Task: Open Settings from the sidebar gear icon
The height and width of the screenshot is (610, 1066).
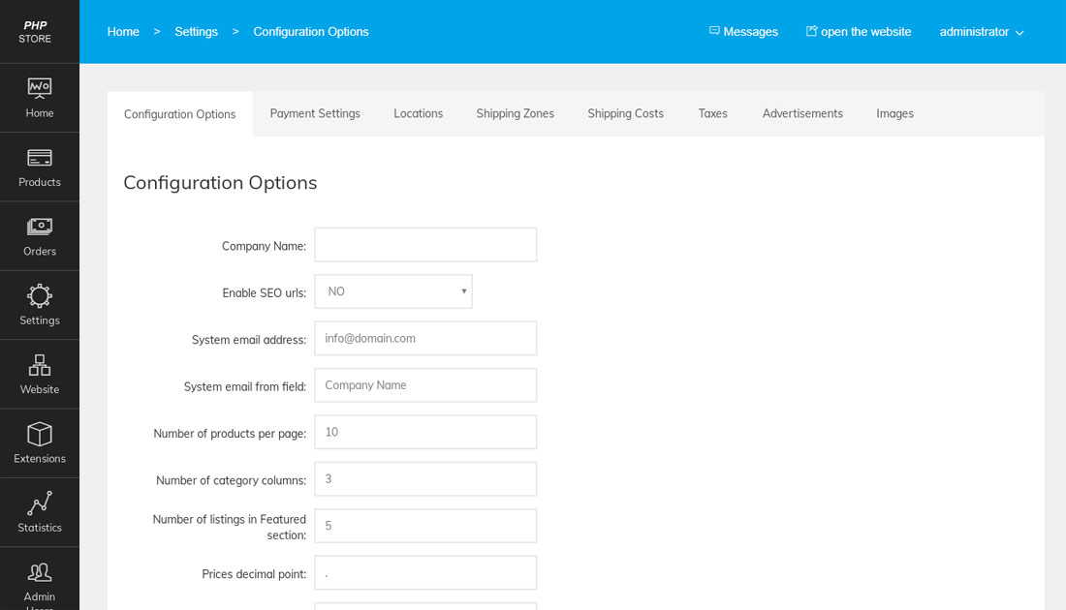Action: [x=39, y=304]
